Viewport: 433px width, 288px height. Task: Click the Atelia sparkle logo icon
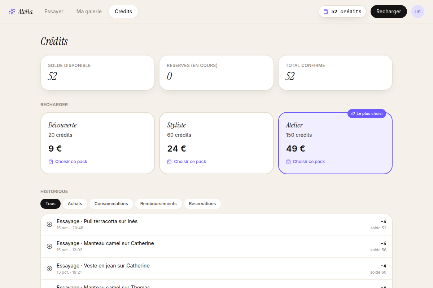click(12, 12)
